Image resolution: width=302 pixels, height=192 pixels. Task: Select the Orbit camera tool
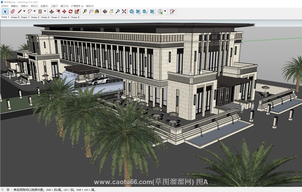[x=105, y=11]
